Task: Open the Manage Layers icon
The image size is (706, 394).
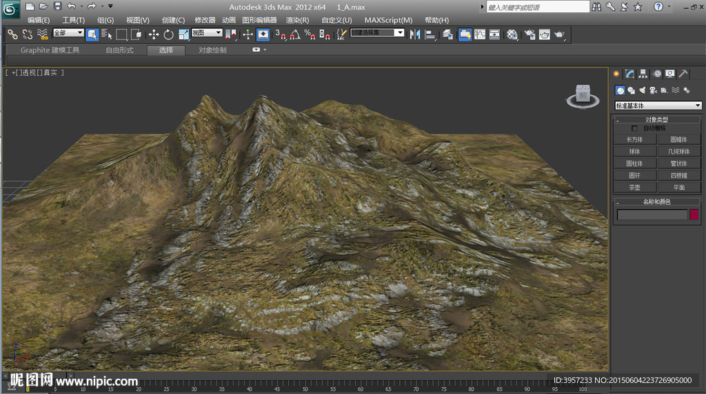Action: [447, 35]
